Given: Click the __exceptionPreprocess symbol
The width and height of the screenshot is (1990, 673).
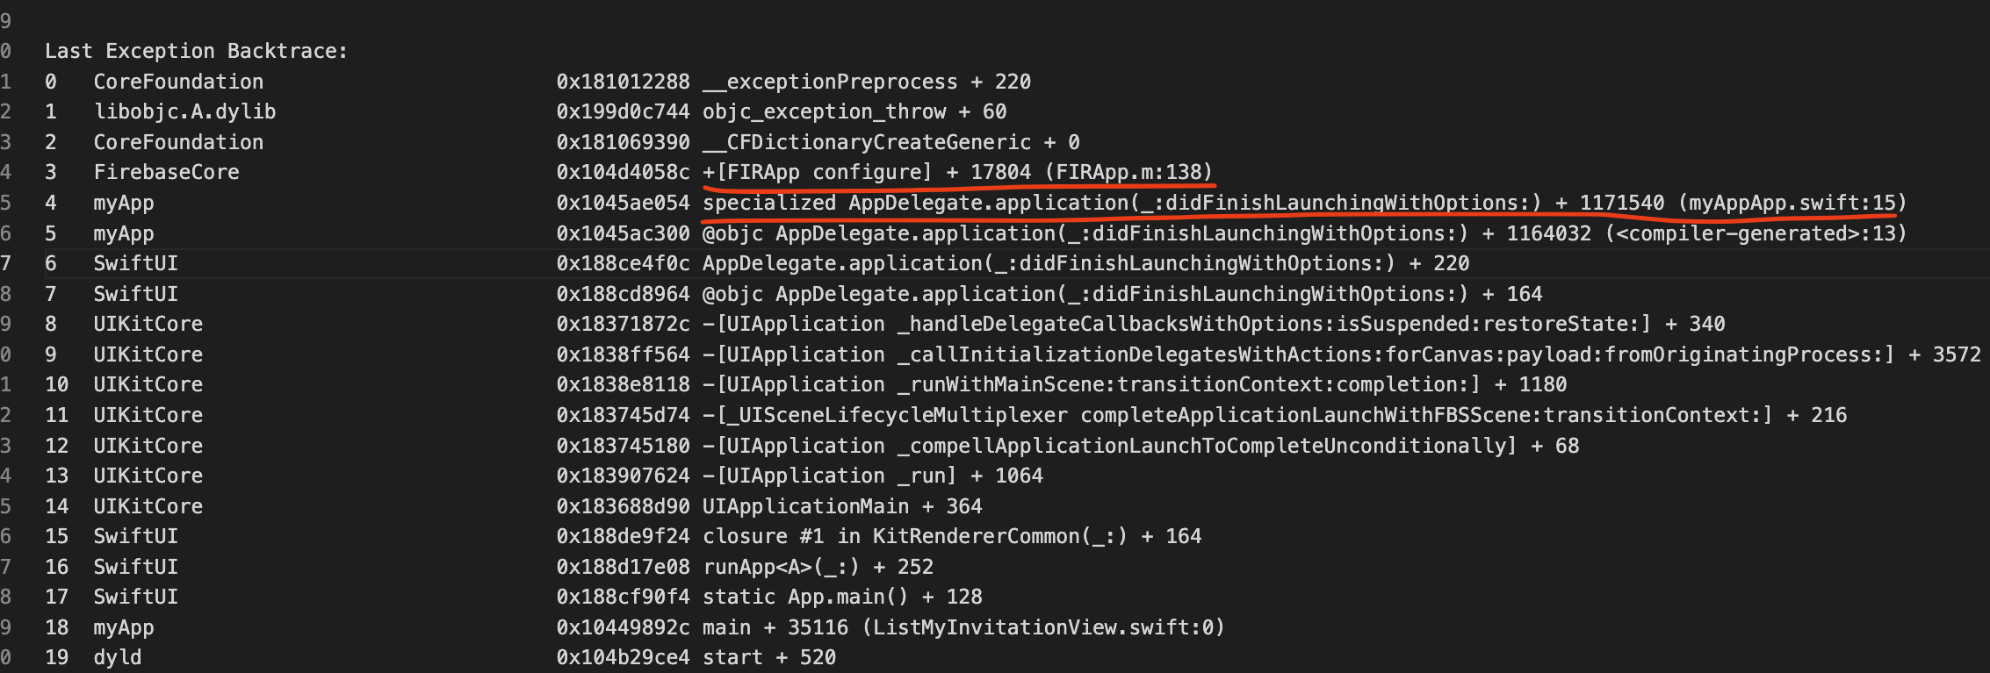Looking at the screenshot, I should pyautogui.click(x=830, y=82).
